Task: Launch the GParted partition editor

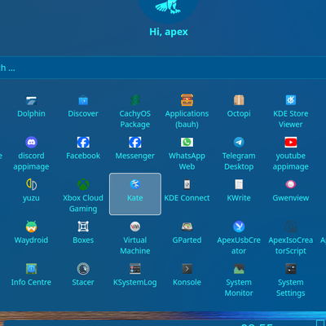Action: coord(187,227)
